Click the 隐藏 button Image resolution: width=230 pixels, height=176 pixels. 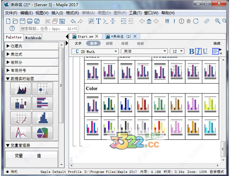217,43
